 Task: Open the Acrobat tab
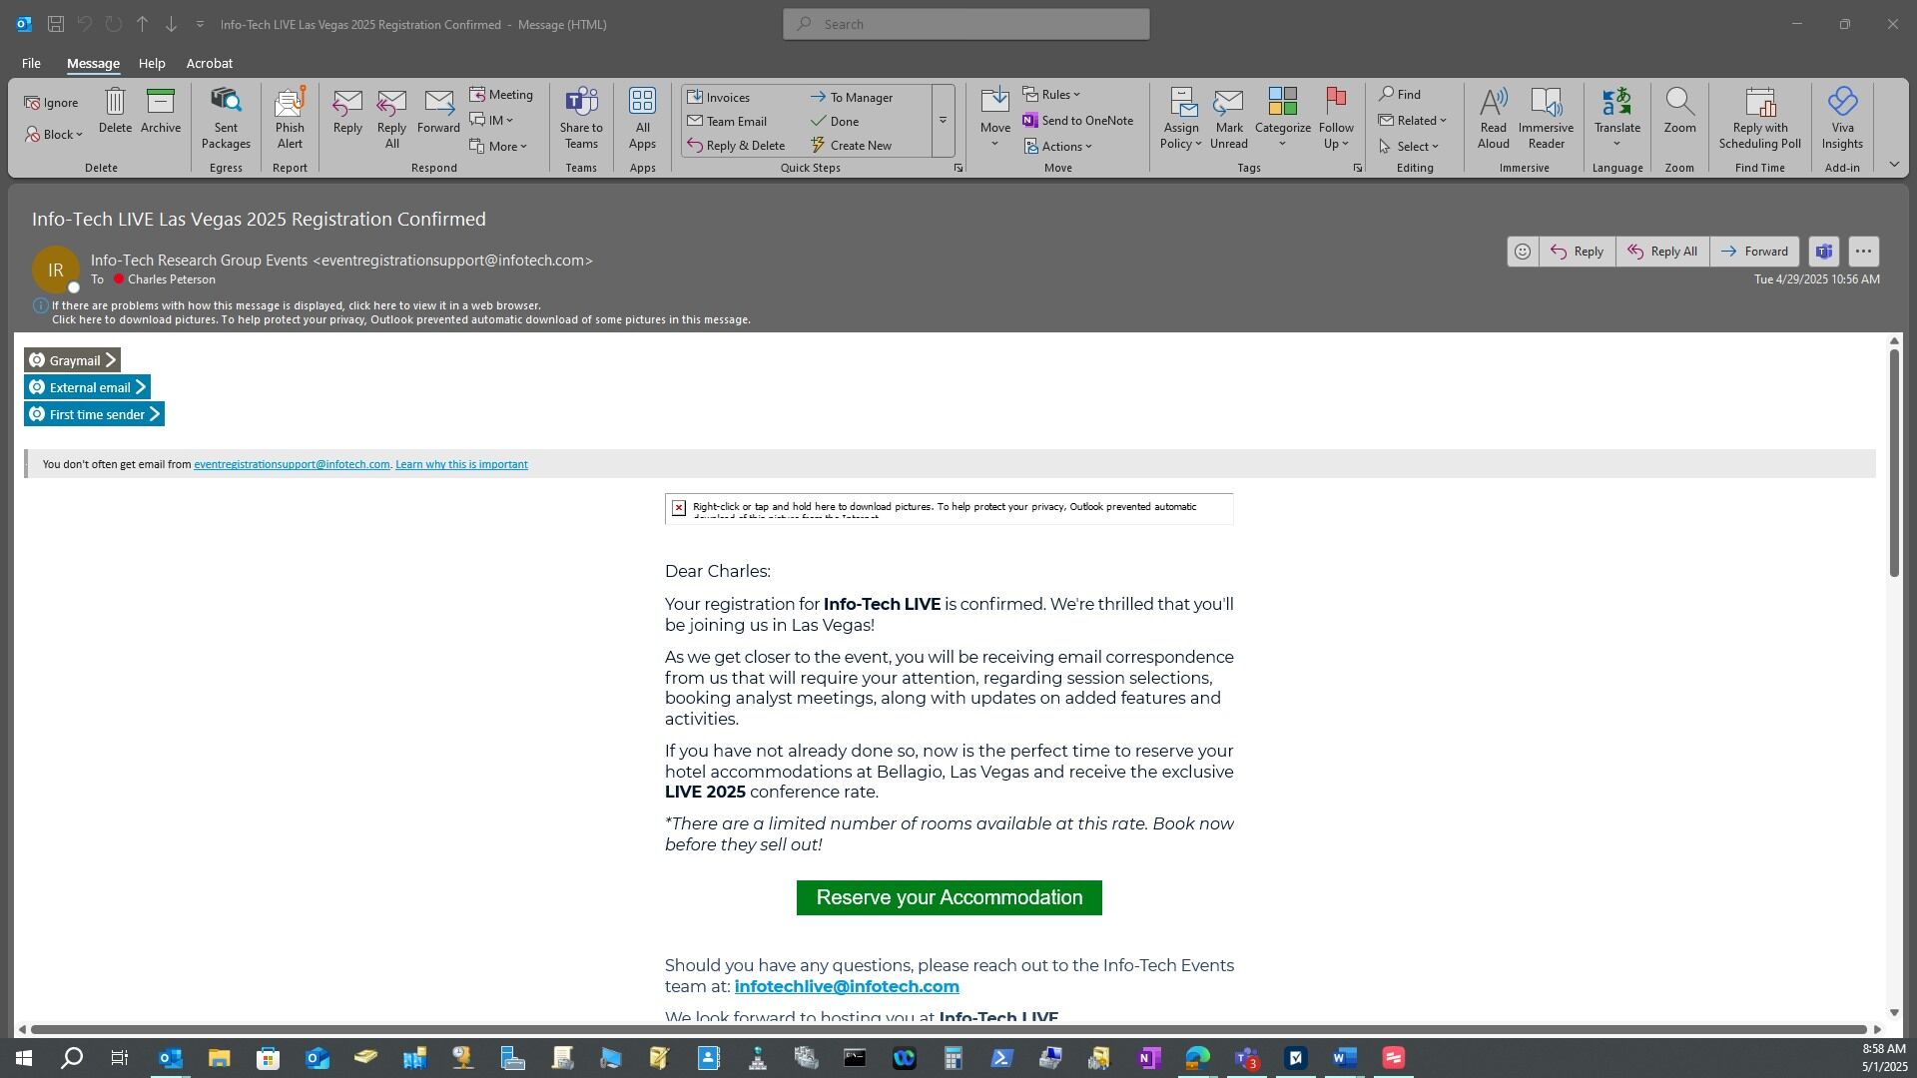pyautogui.click(x=210, y=63)
